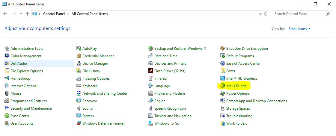Click the Mail (32-bit) icon
The width and height of the screenshot is (336, 136).
coord(223,86)
